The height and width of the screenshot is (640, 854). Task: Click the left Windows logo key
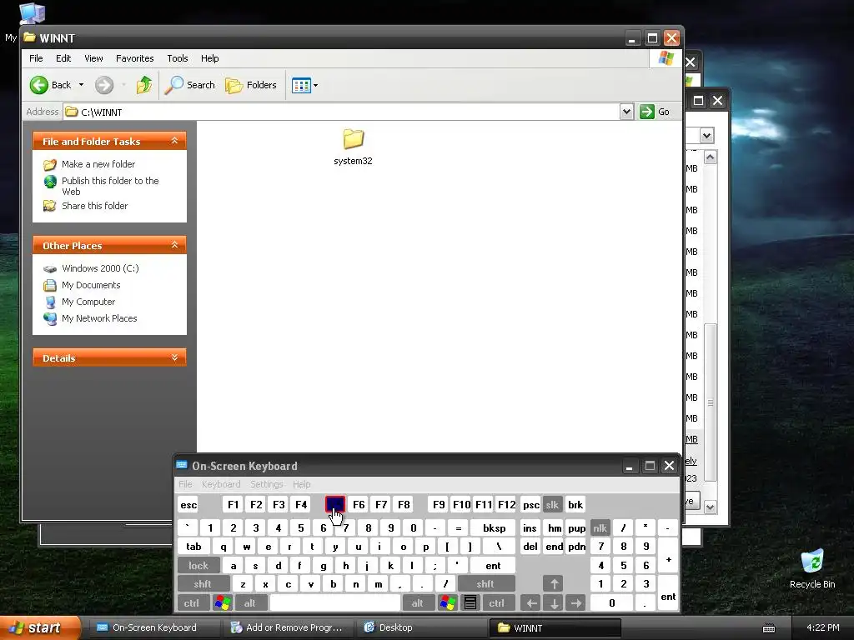pos(222,603)
